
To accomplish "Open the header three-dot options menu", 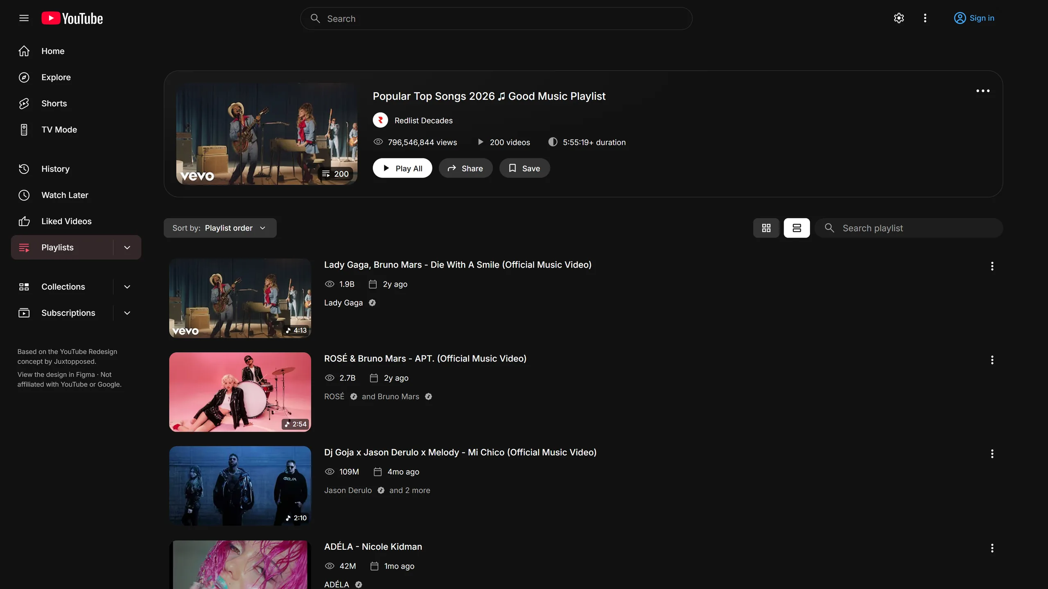I will [925, 18].
